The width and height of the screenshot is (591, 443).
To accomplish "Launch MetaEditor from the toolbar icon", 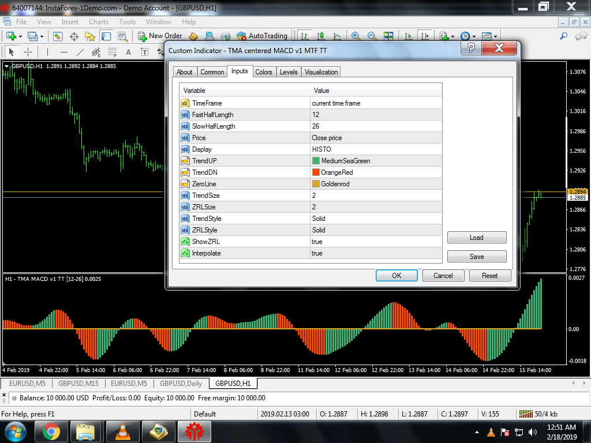I will coord(193,36).
